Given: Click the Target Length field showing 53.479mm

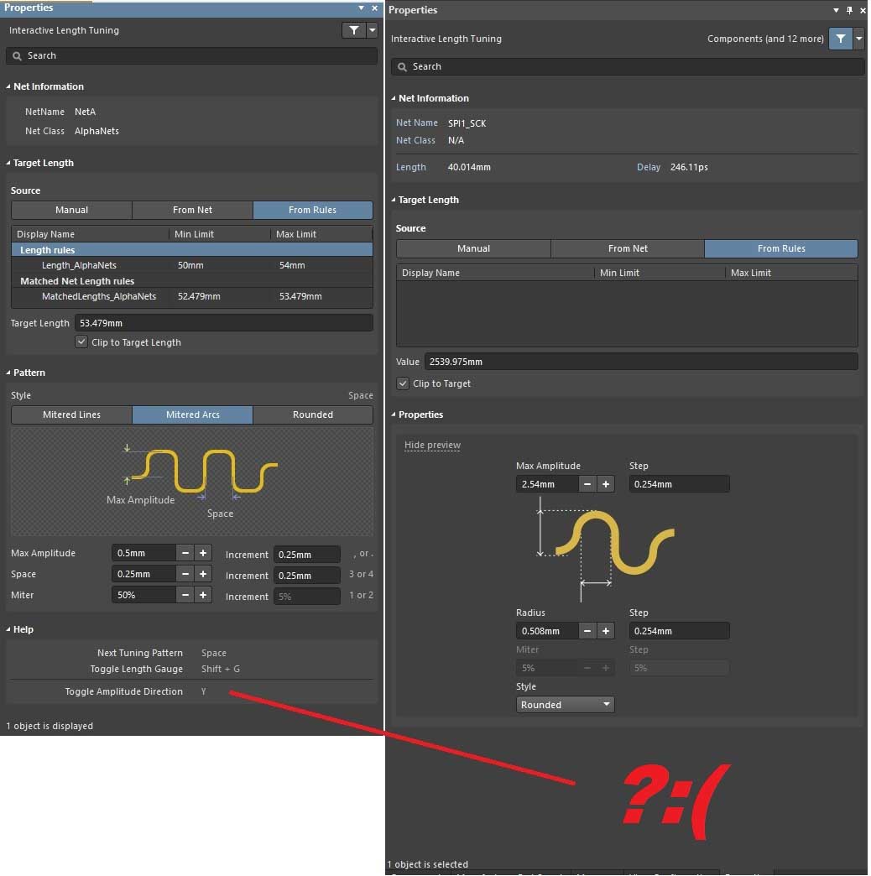Looking at the screenshot, I should pyautogui.click(x=223, y=323).
